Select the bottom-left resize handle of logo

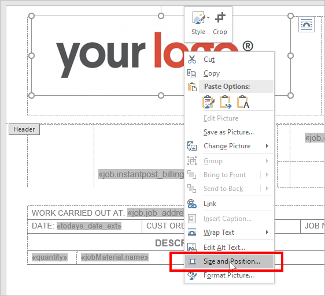[x=31, y=96]
